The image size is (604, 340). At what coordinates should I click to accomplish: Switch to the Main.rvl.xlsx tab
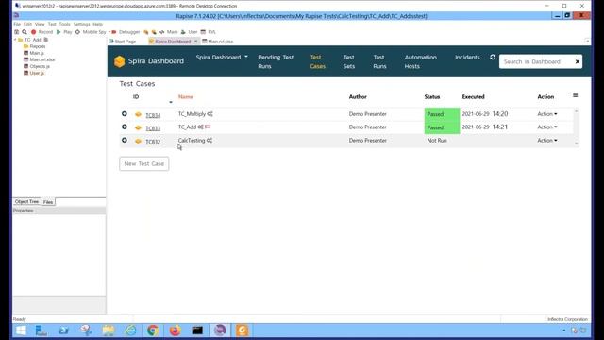(218, 42)
